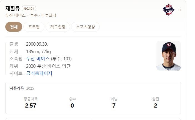Click the player profile photo
195x120 pixels.
coord(169,56)
